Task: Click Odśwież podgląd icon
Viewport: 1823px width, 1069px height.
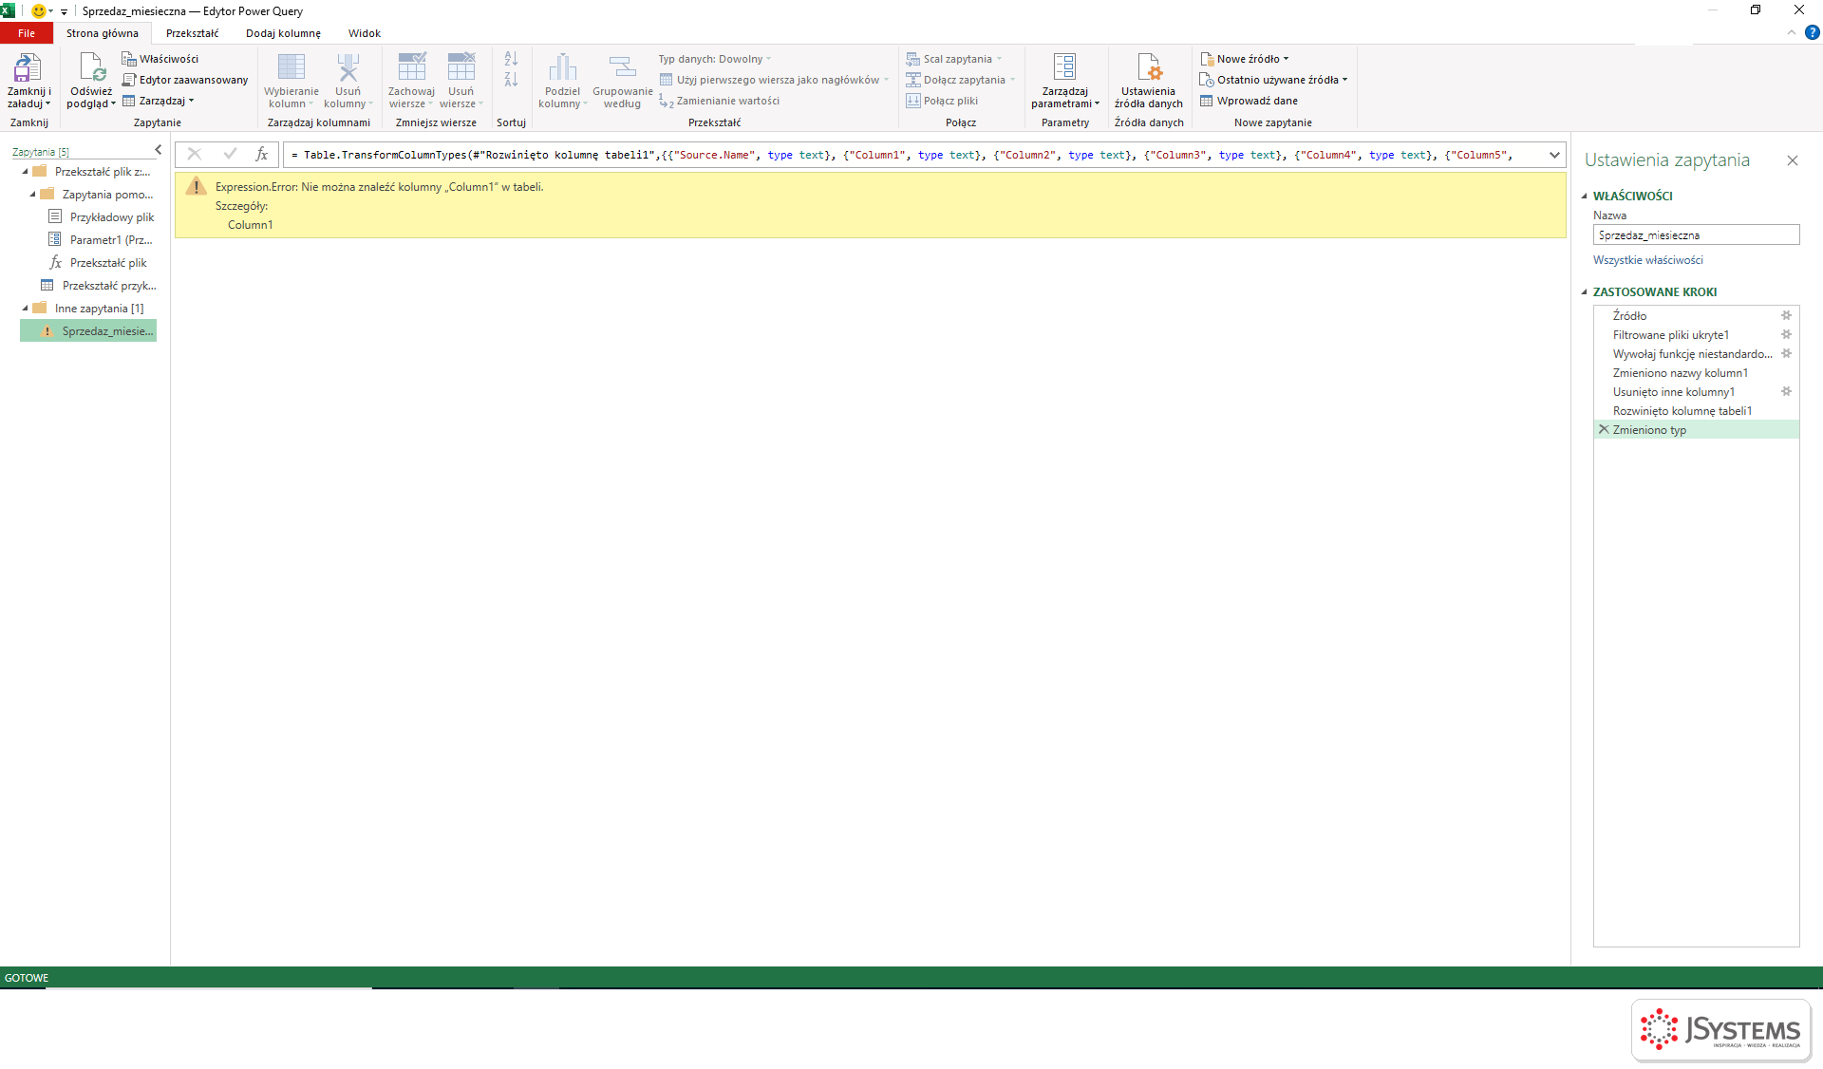Action: pyautogui.click(x=91, y=68)
